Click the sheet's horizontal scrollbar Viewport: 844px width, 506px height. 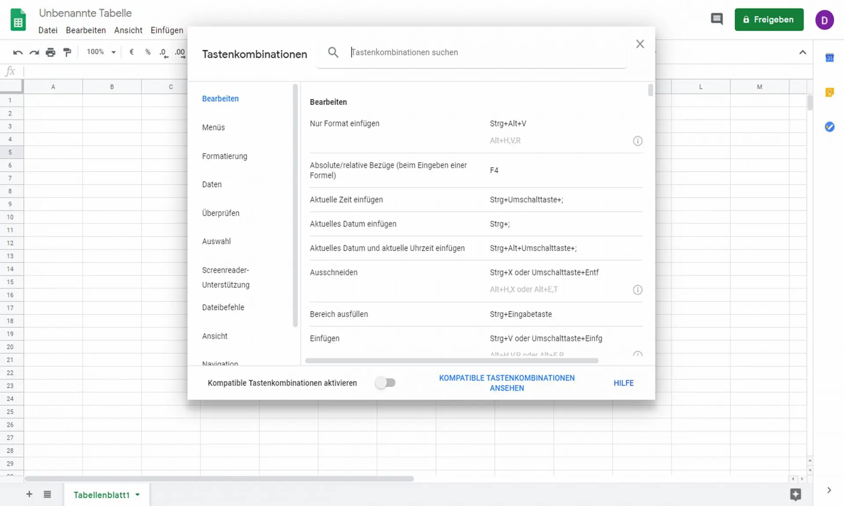(x=219, y=478)
